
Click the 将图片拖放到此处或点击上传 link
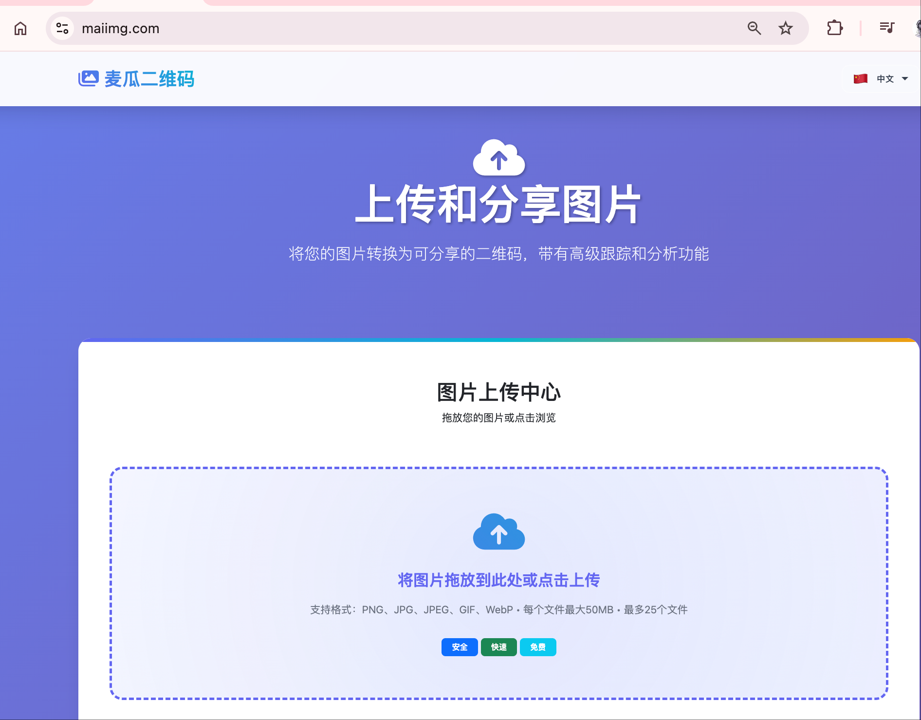(x=498, y=580)
